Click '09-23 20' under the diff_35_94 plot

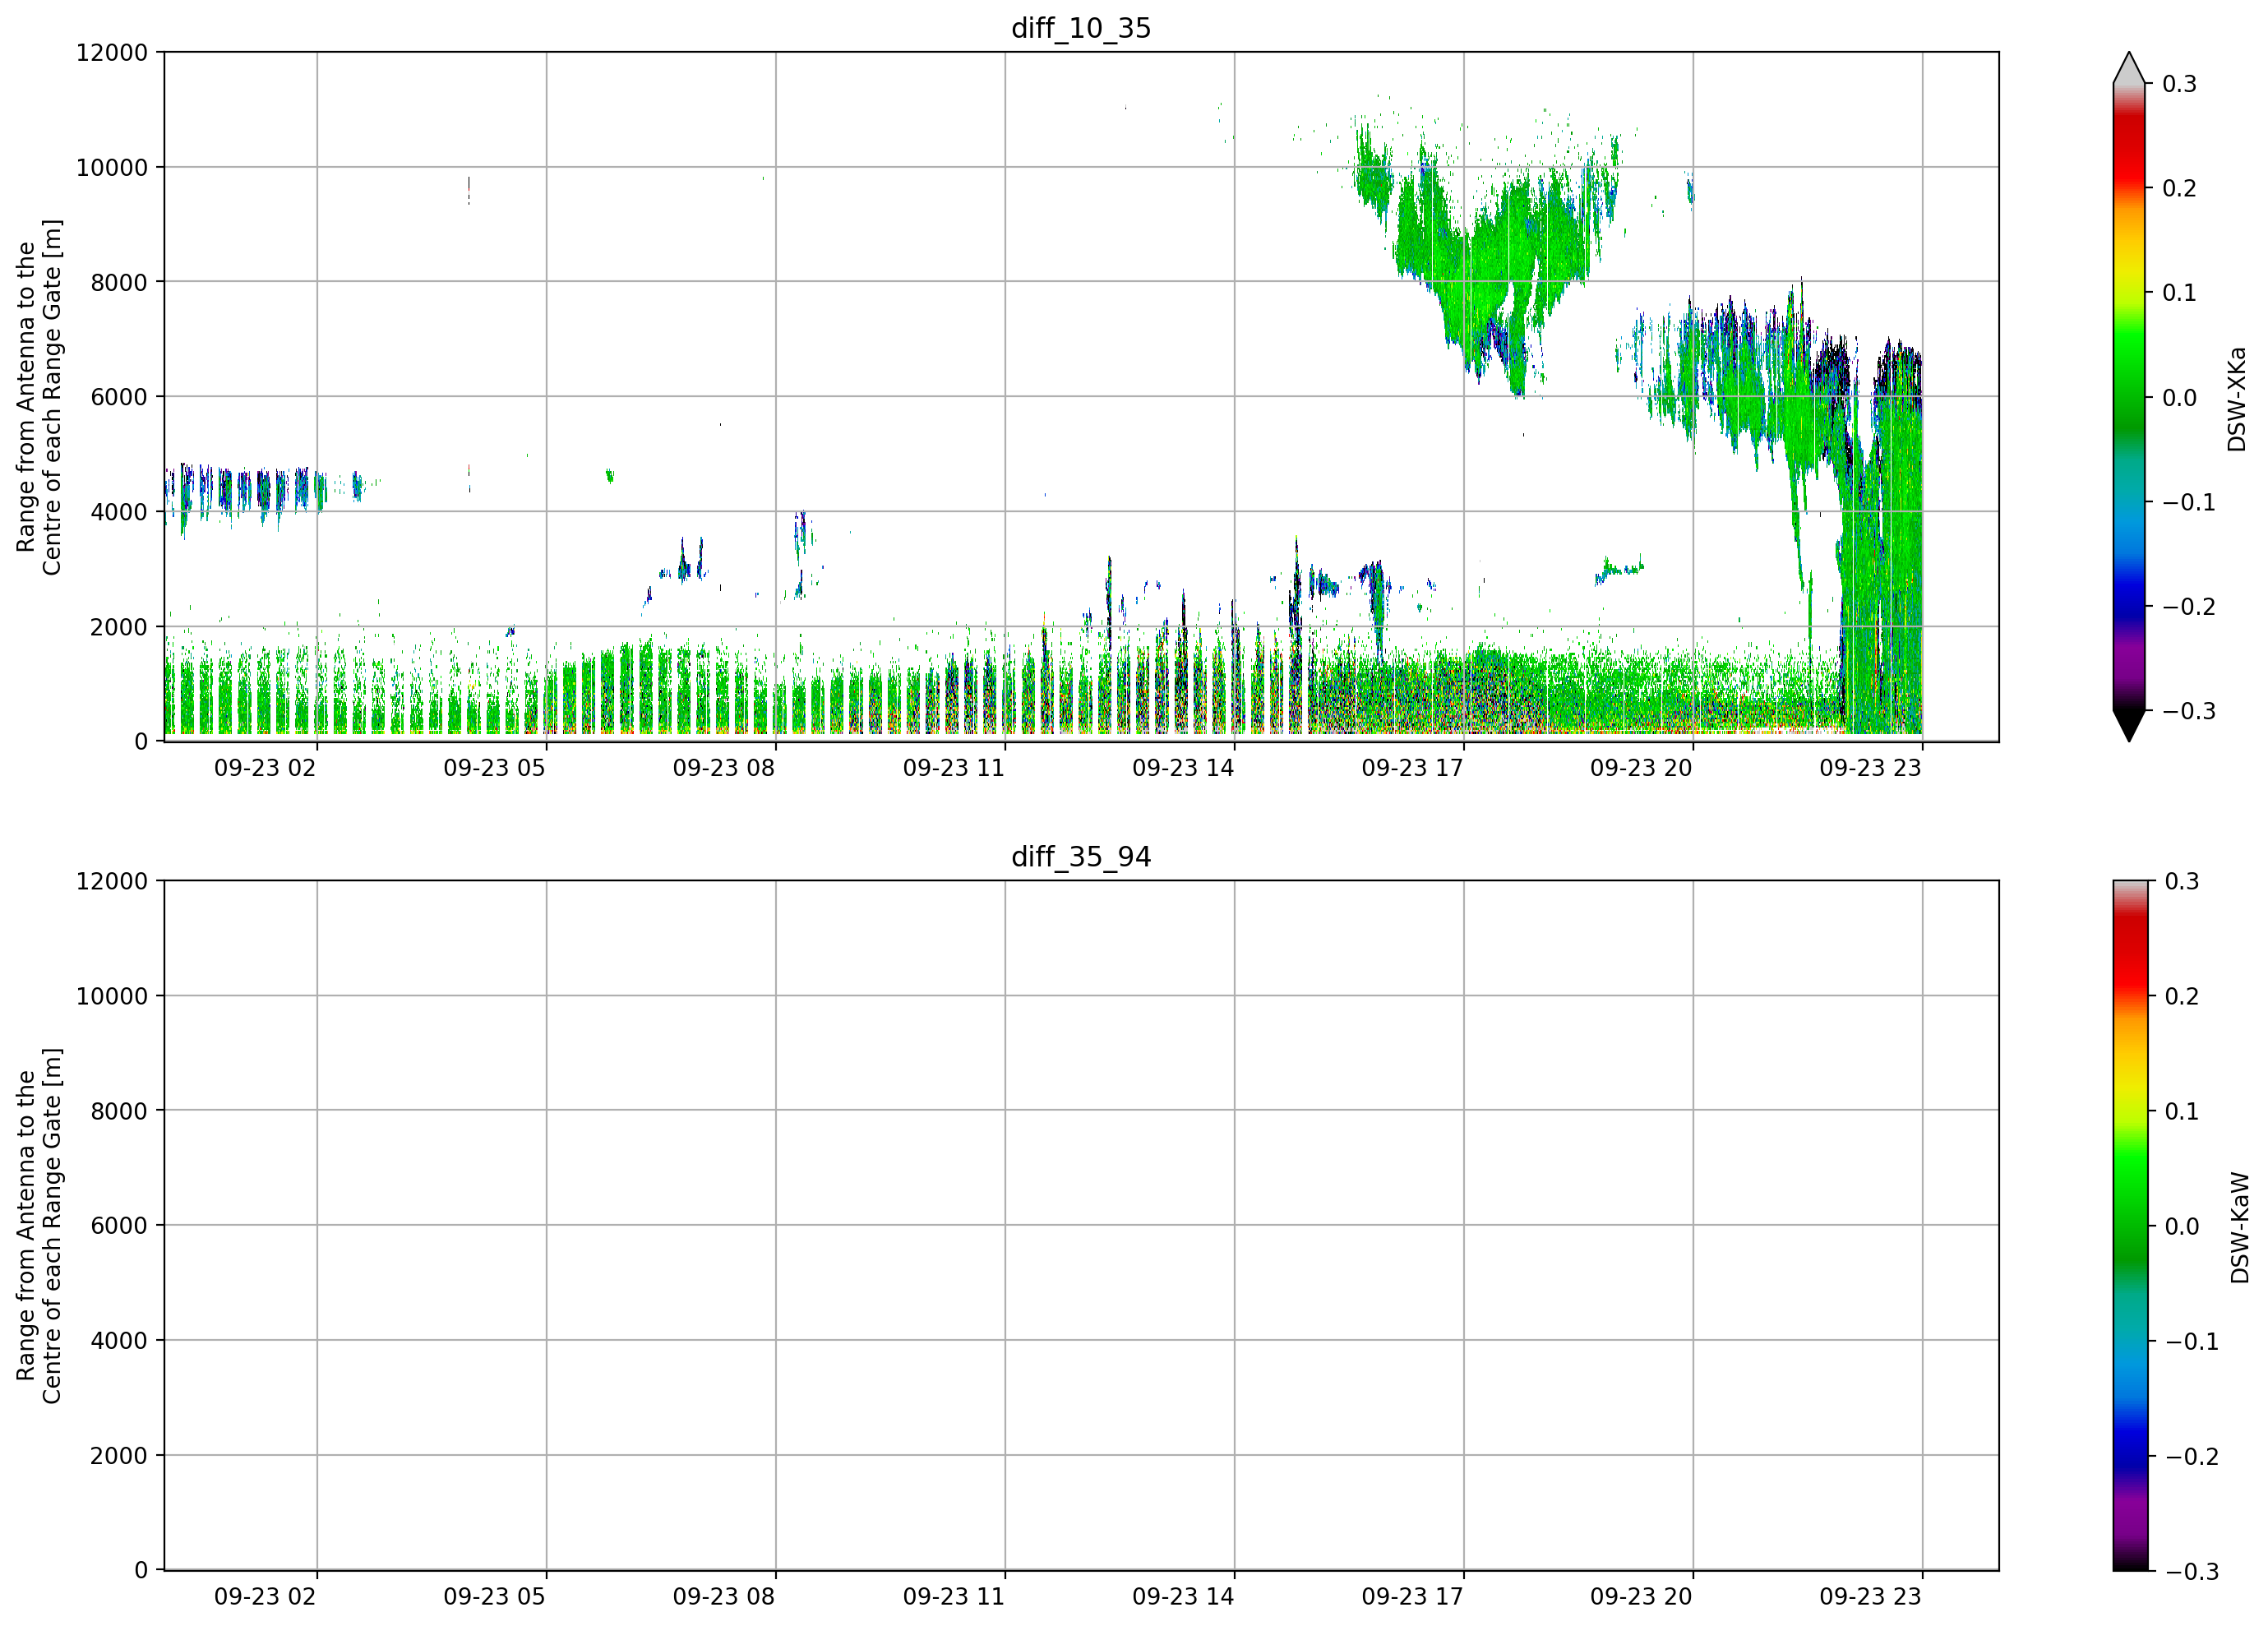click(x=1641, y=1597)
